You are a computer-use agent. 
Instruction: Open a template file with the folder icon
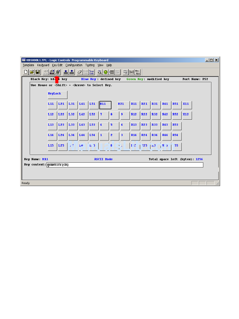pyautogui.click(x=32, y=72)
